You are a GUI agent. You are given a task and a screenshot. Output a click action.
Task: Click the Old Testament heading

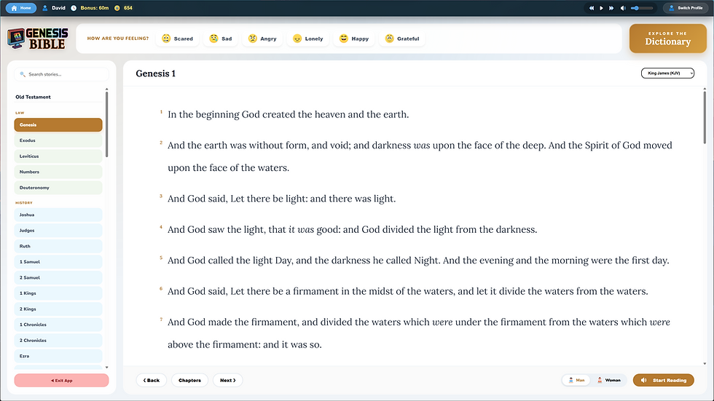click(33, 97)
